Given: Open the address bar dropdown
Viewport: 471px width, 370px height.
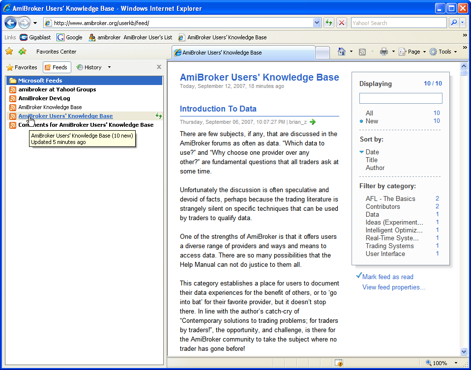Looking at the screenshot, I should tap(317, 23).
